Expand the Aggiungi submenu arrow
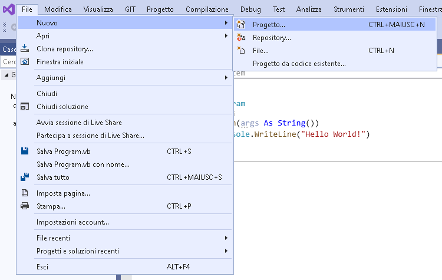This screenshot has height=280, width=442. click(226, 78)
